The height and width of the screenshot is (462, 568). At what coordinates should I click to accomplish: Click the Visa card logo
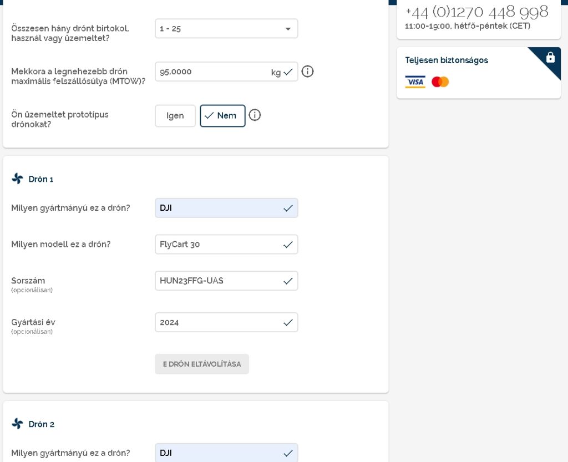pyautogui.click(x=415, y=82)
